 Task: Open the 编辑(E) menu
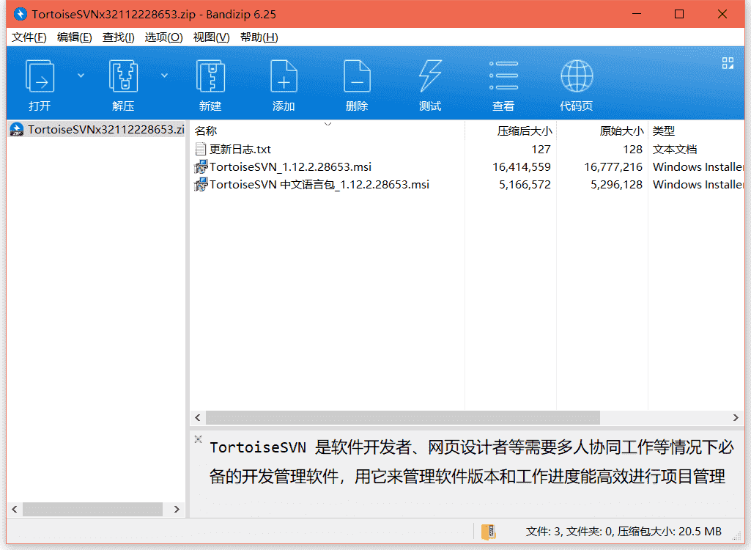74,37
